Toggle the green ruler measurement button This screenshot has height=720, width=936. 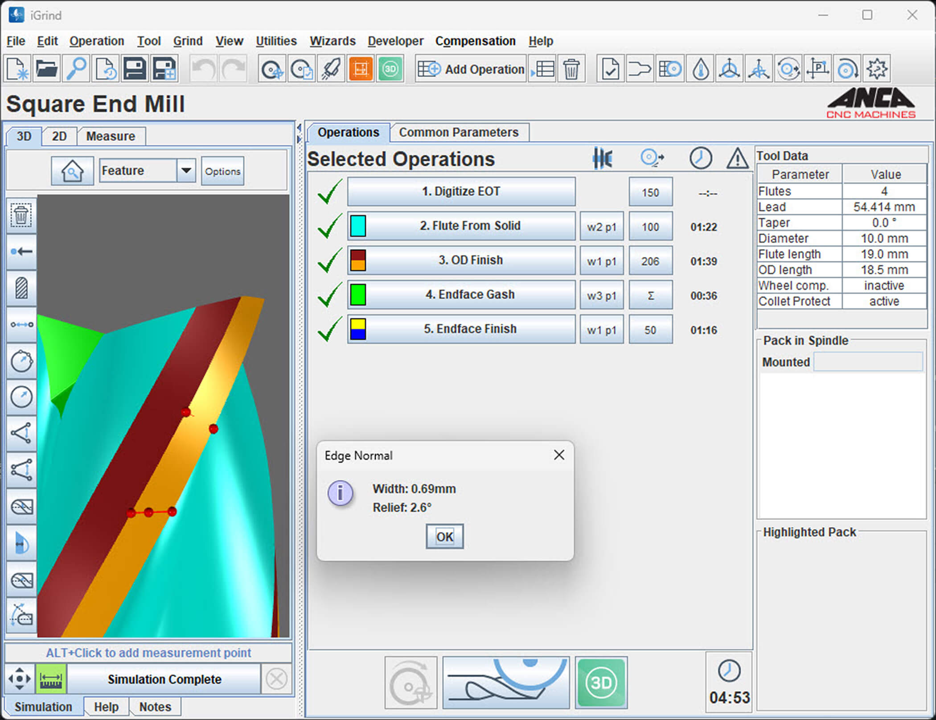[x=51, y=679]
